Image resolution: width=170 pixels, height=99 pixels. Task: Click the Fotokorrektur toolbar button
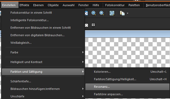point(115,5)
